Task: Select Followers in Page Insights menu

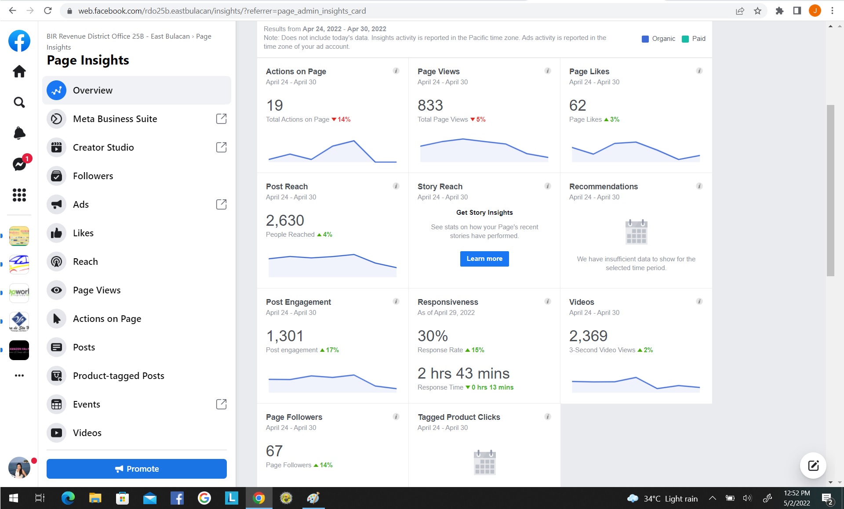Action: (x=93, y=176)
